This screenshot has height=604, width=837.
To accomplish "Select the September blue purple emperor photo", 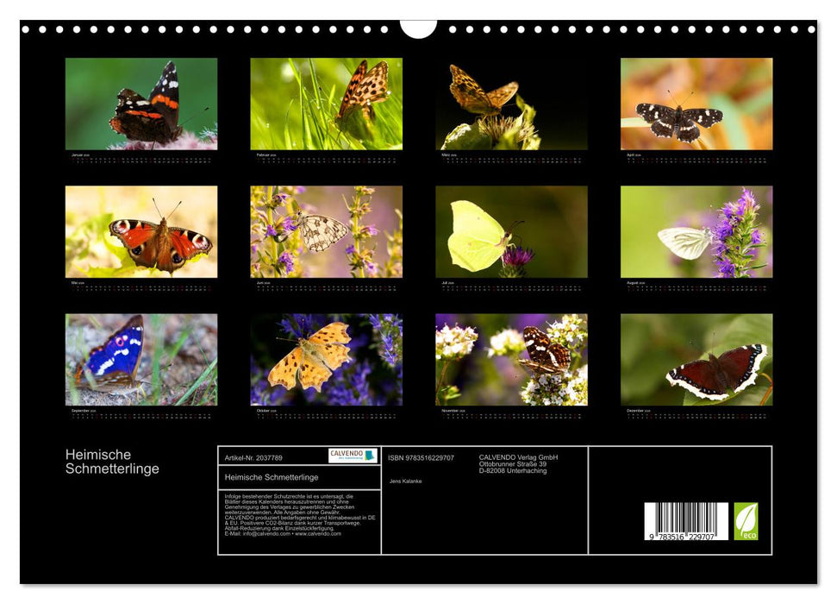I will pos(141,359).
